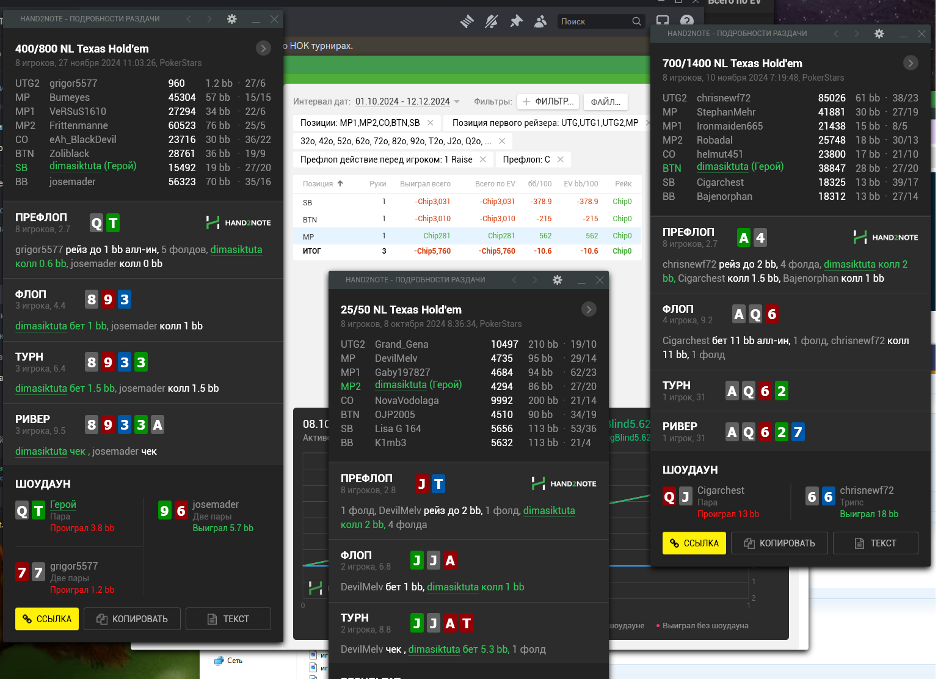
Task: Sort by the 'Рейк' column header
Action: [624, 184]
